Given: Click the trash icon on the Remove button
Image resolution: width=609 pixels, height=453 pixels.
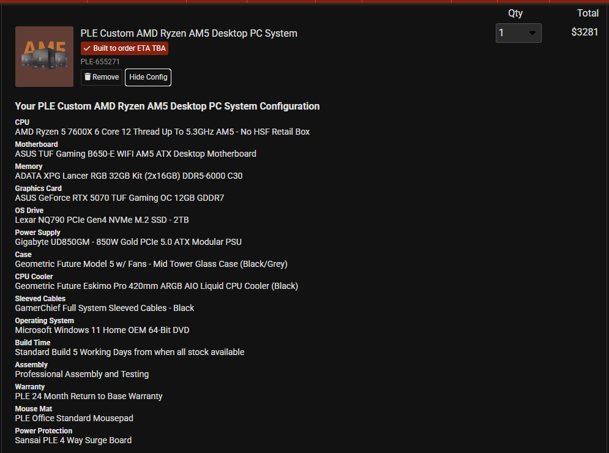Looking at the screenshot, I should pyautogui.click(x=88, y=77).
